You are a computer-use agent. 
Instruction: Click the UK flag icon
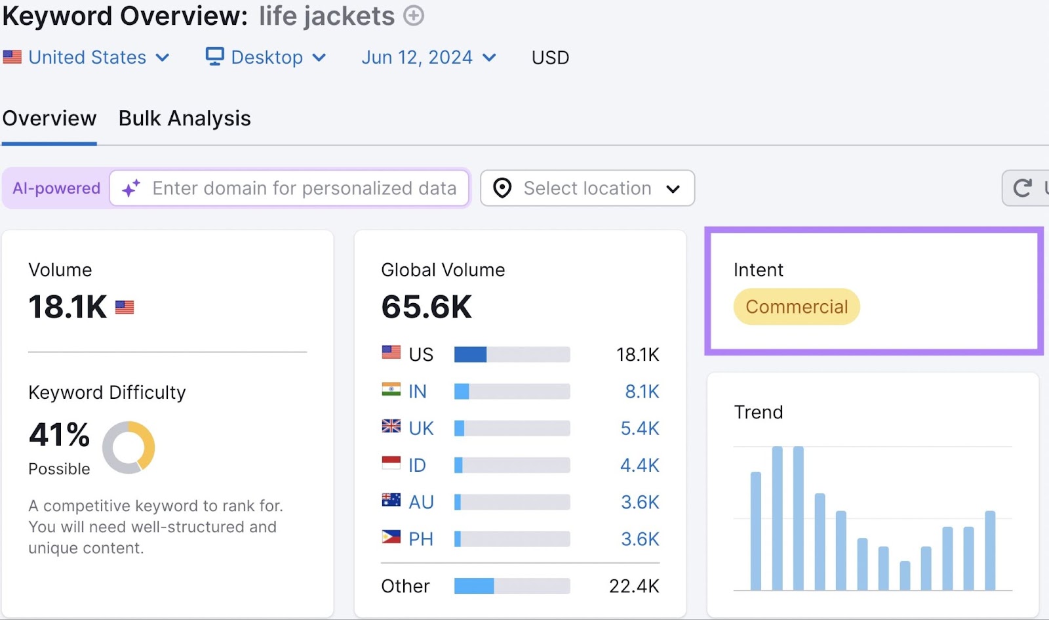click(391, 426)
